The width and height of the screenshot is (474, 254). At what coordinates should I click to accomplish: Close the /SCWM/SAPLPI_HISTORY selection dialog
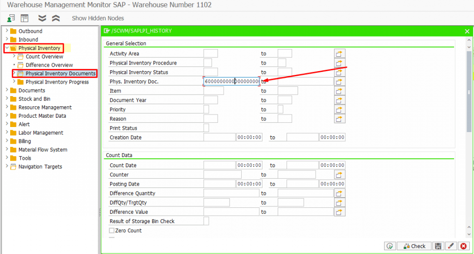click(x=467, y=31)
